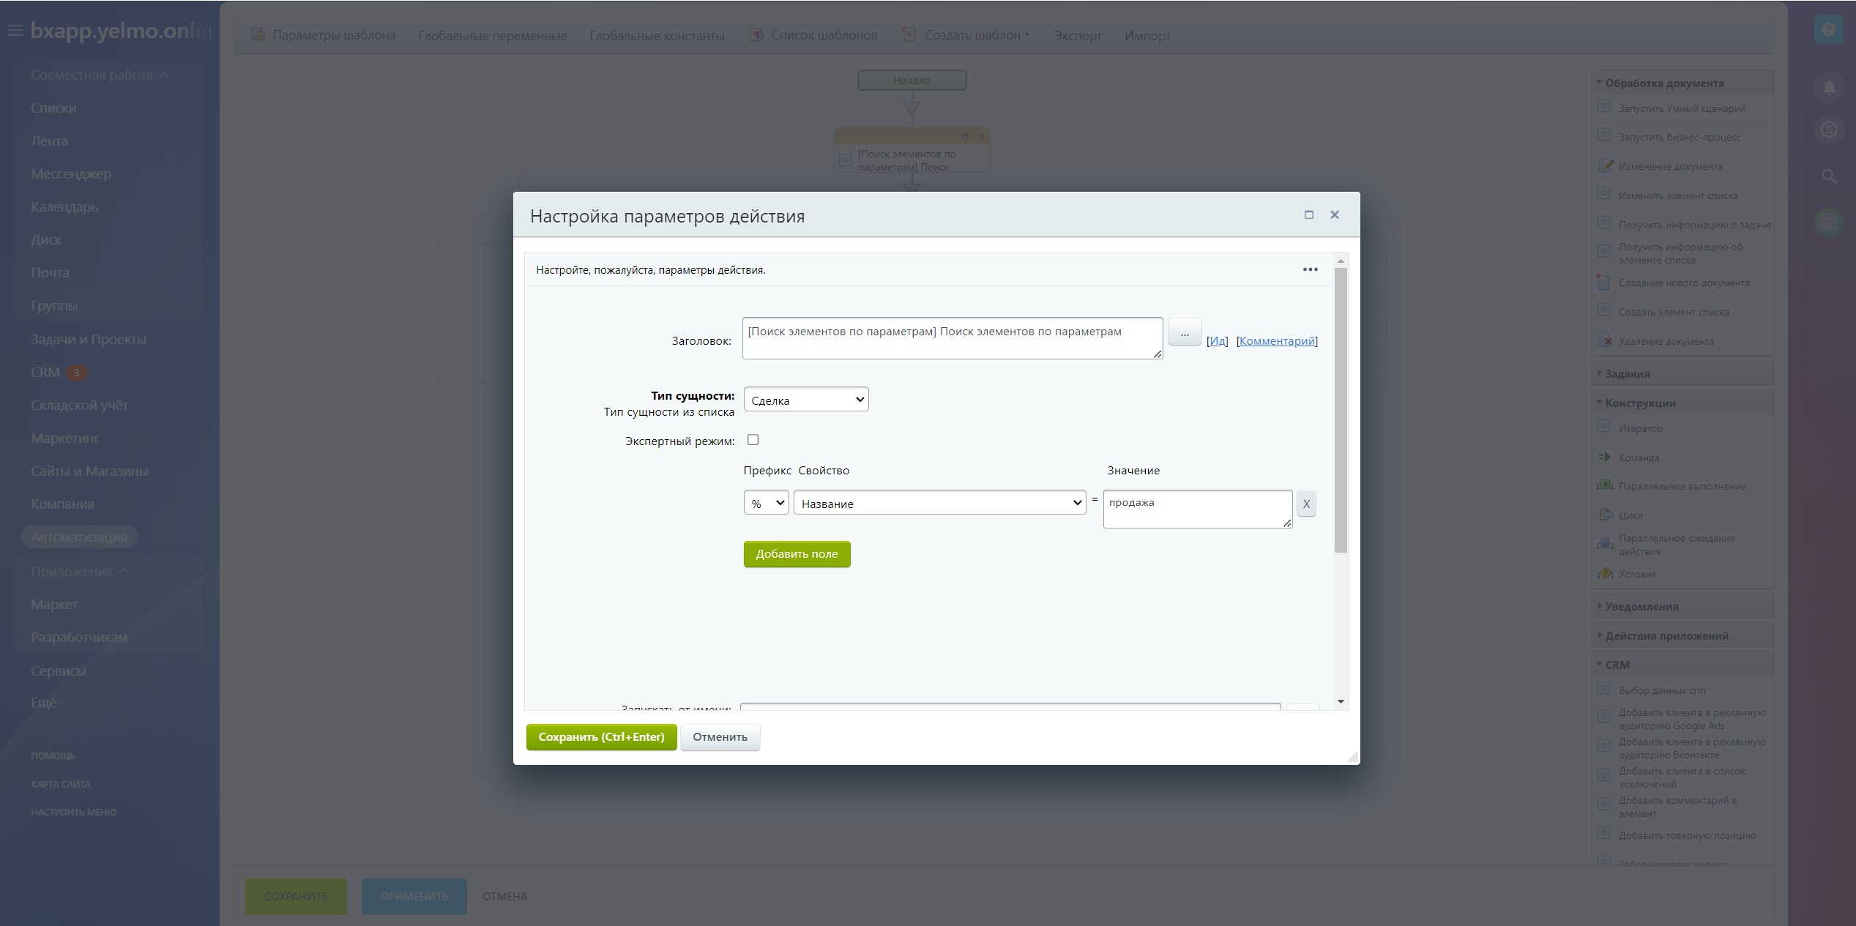Click the Iterator action icon
Viewport: 1856px width, 926px height.
click(1603, 427)
